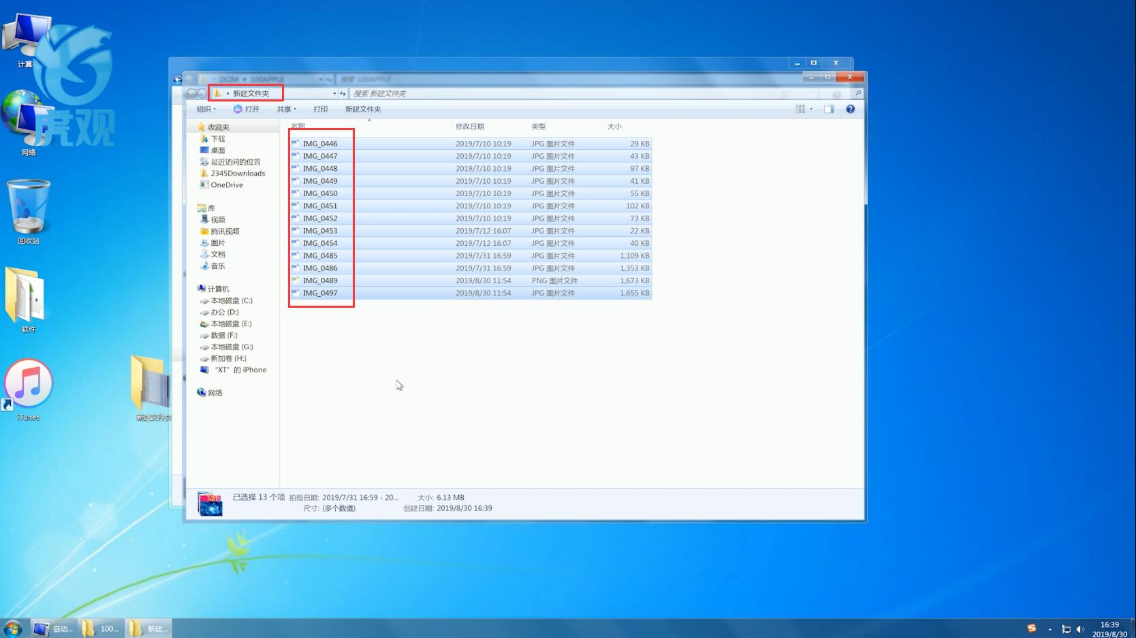Screen dimensions: 1136x638
Task: Change view using the view icon
Action: click(800, 109)
